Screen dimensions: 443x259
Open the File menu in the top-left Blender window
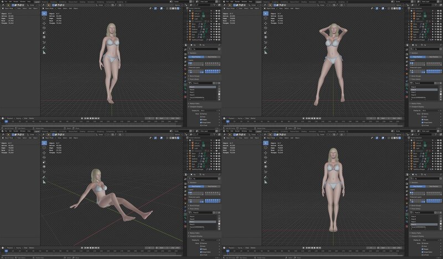(7, 2)
